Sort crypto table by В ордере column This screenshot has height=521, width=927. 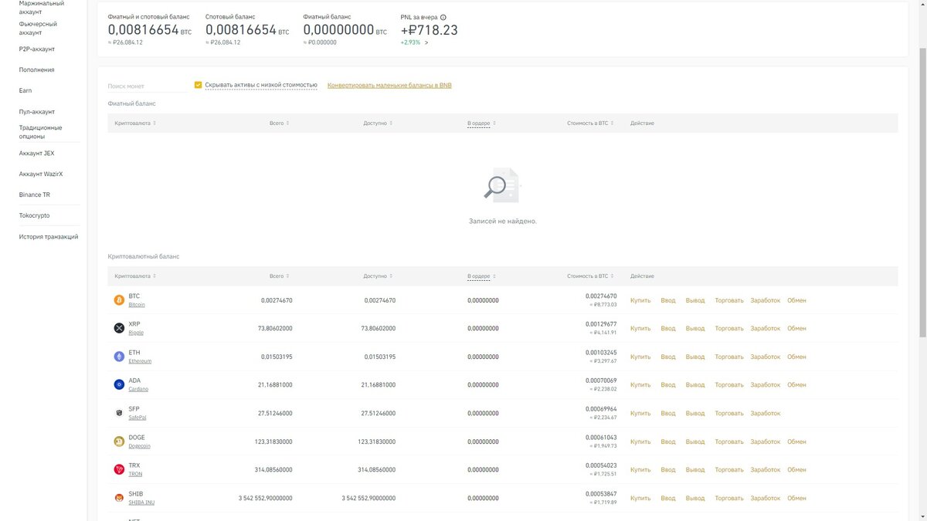pyautogui.click(x=481, y=276)
